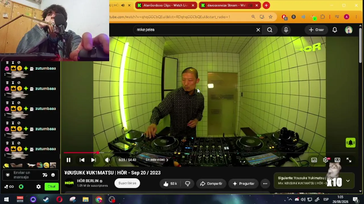Open HÖR BERLIN channel avatar
This screenshot has height=204, width=364.
click(x=69, y=183)
